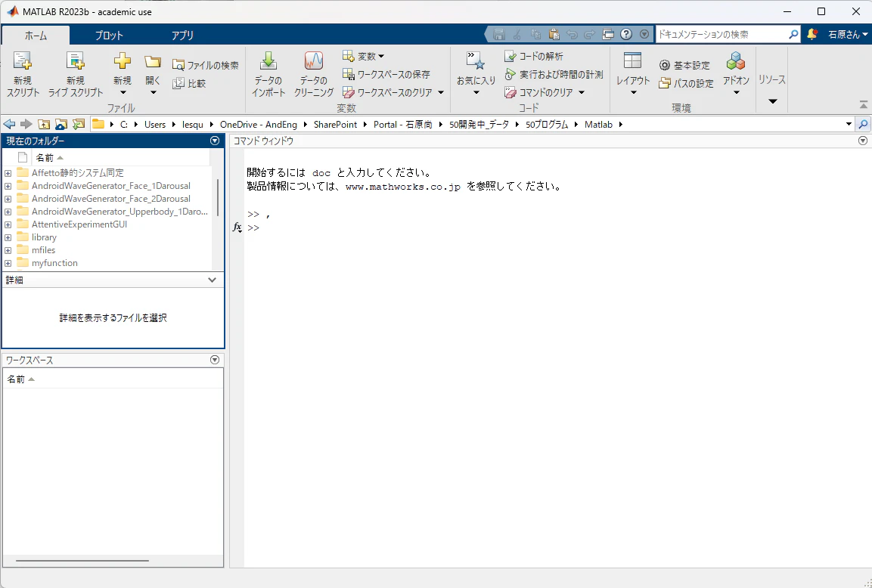Open レイアウト layout menu
Image resolution: width=872 pixels, height=588 pixels.
pos(633,75)
